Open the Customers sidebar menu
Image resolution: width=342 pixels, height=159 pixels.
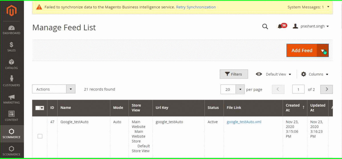[x=12, y=81]
